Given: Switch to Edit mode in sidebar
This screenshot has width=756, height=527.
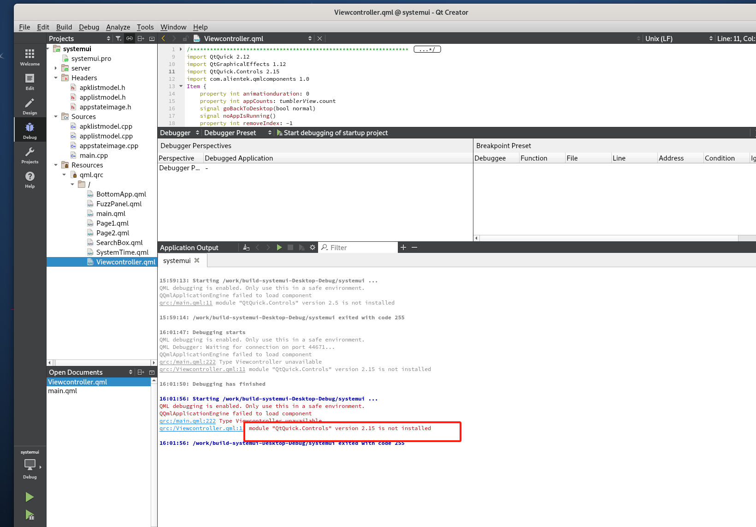Looking at the screenshot, I should (x=30, y=82).
